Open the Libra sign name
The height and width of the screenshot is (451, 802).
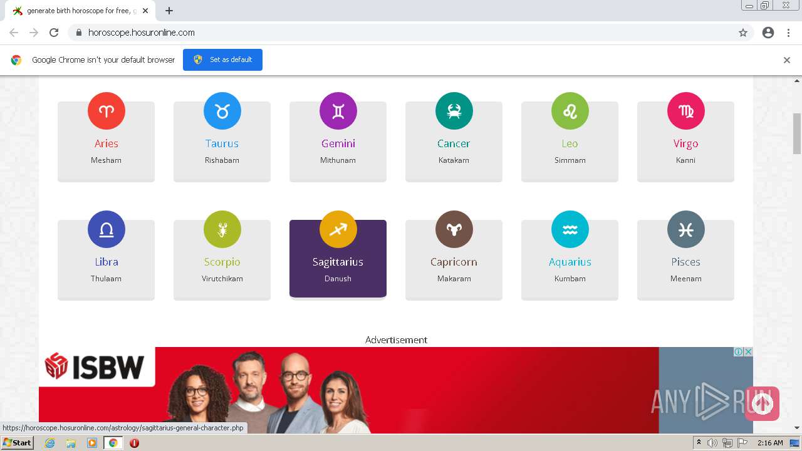(x=107, y=262)
